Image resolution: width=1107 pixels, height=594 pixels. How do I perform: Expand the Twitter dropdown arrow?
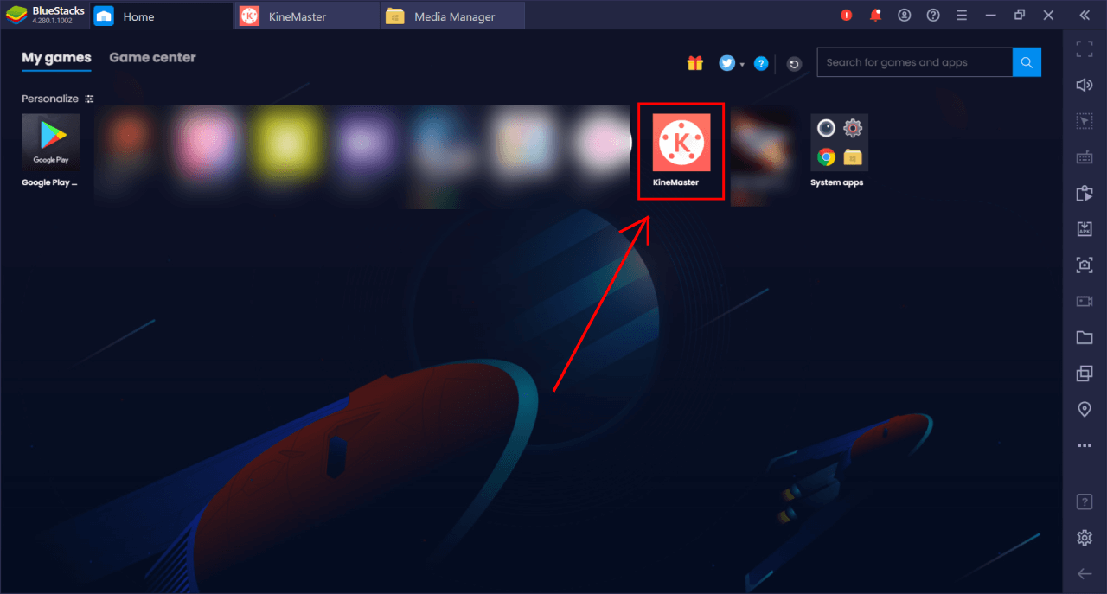(x=742, y=65)
